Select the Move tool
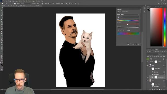The height and width of the screenshot is (94, 167). [x=2, y=11]
